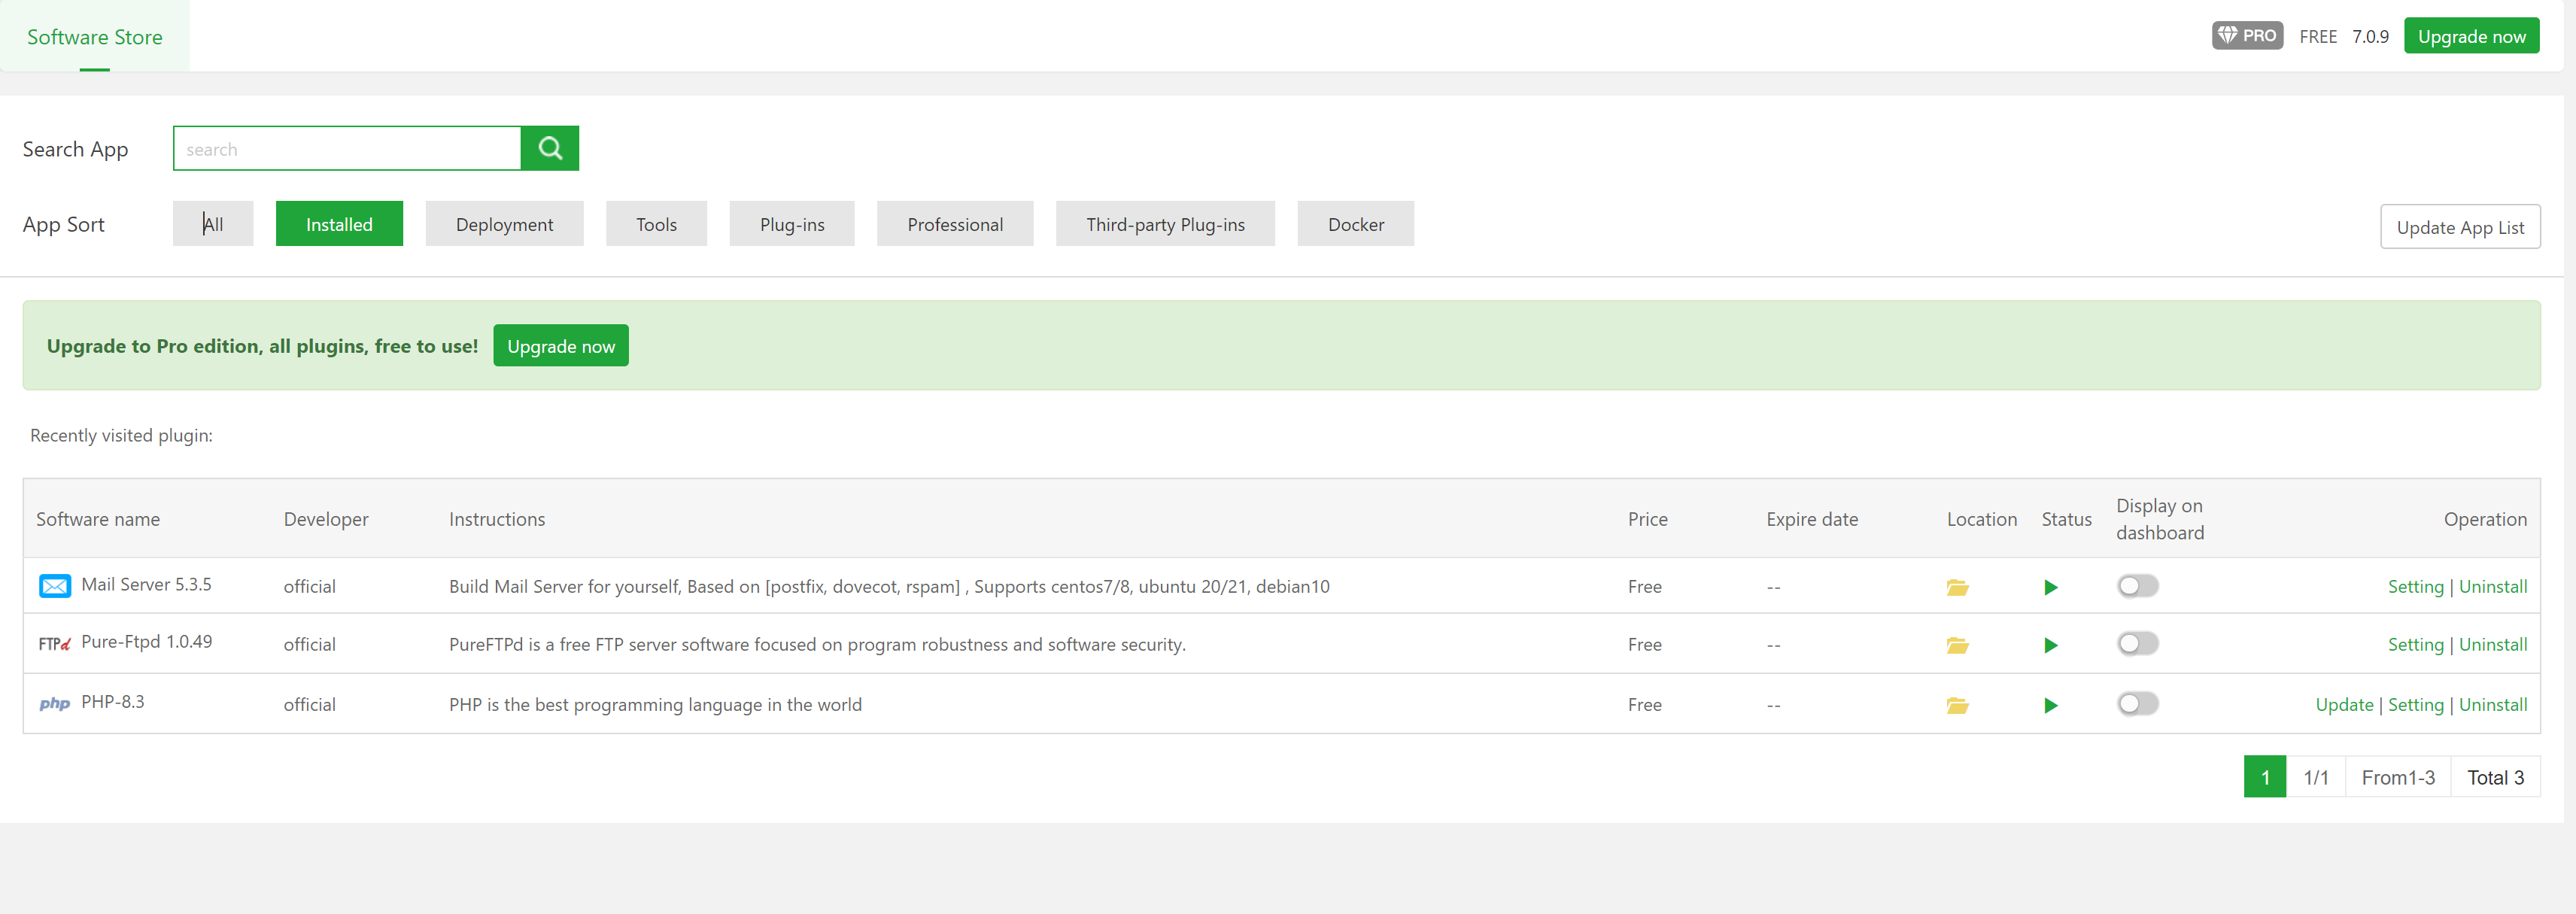Uninstall the Pure-Ftpd plugin
This screenshot has height=914, width=2576.
(x=2492, y=645)
